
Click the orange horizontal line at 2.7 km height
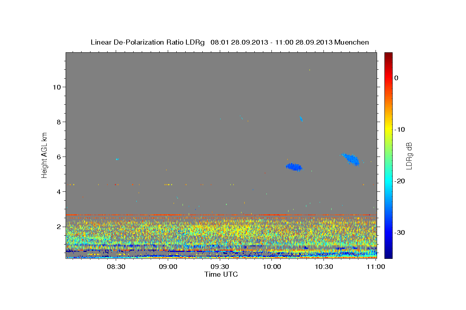(x=221, y=215)
